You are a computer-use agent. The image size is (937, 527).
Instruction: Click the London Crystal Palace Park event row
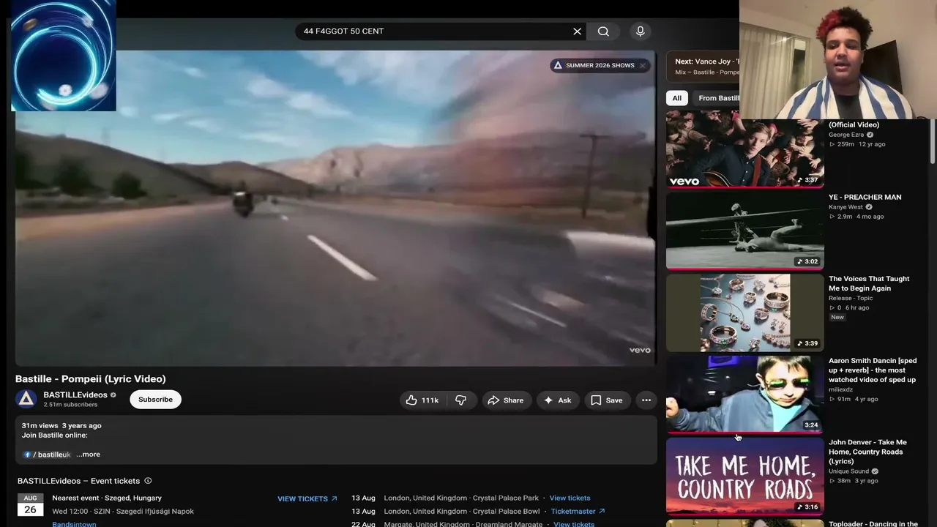tap(471, 498)
